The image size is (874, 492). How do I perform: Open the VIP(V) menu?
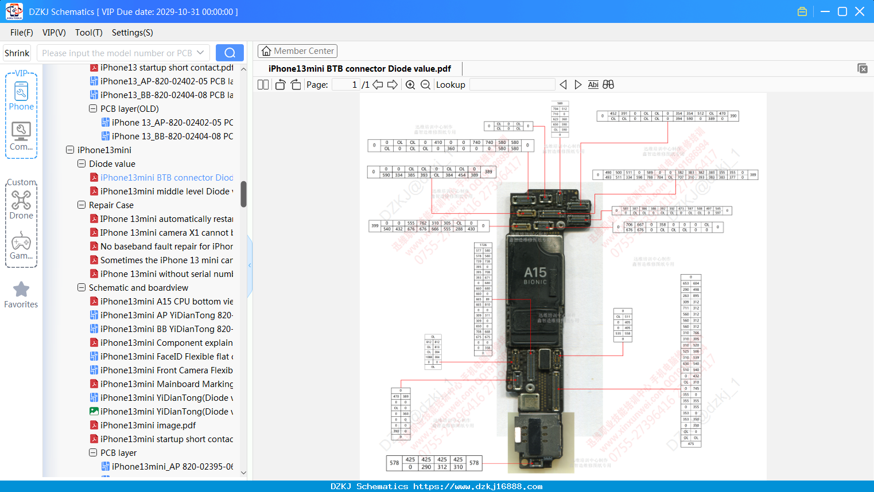[x=54, y=33]
